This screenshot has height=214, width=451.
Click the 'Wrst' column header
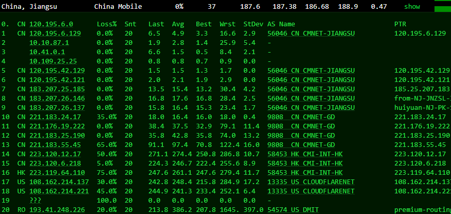[227, 24]
